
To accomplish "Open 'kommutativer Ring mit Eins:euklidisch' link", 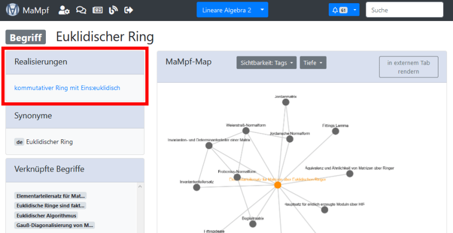I will 67,88.
